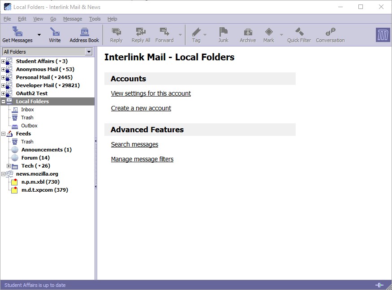Click the Junk toolbar icon
The height and width of the screenshot is (290, 392).
223,32
